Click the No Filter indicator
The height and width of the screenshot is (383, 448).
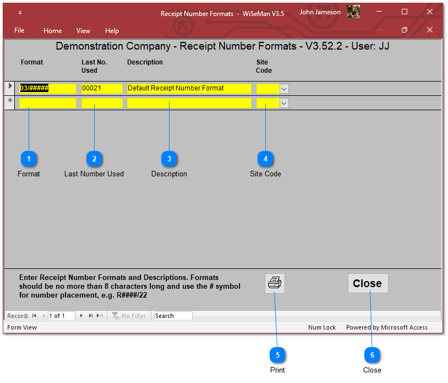(129, 316)
